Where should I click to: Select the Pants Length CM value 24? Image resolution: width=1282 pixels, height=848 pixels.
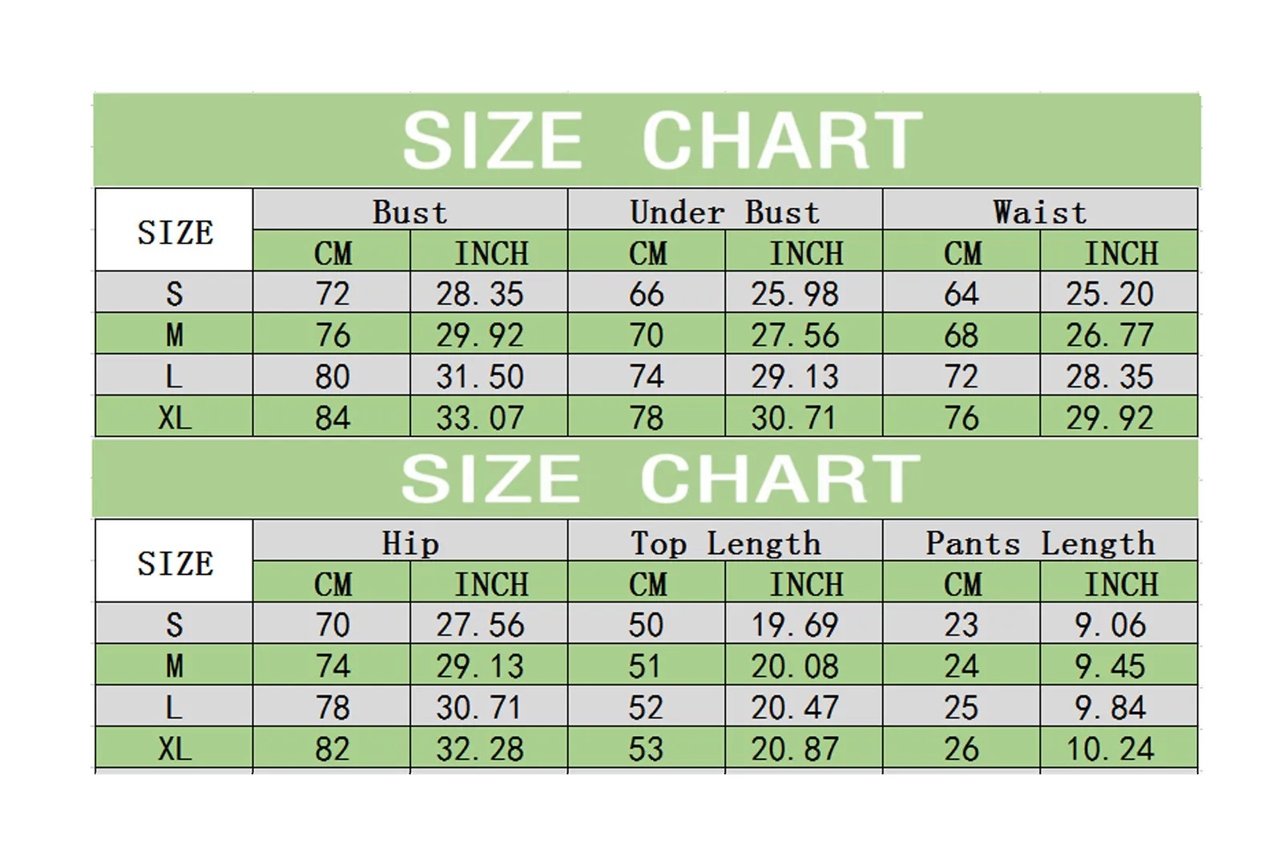pyautogui.click(x=961, y=666)
